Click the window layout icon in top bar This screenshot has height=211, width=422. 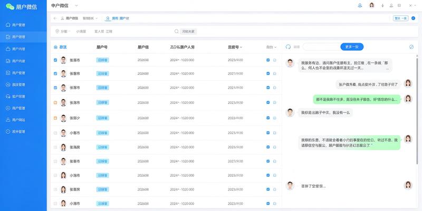(x=399, y=5)
